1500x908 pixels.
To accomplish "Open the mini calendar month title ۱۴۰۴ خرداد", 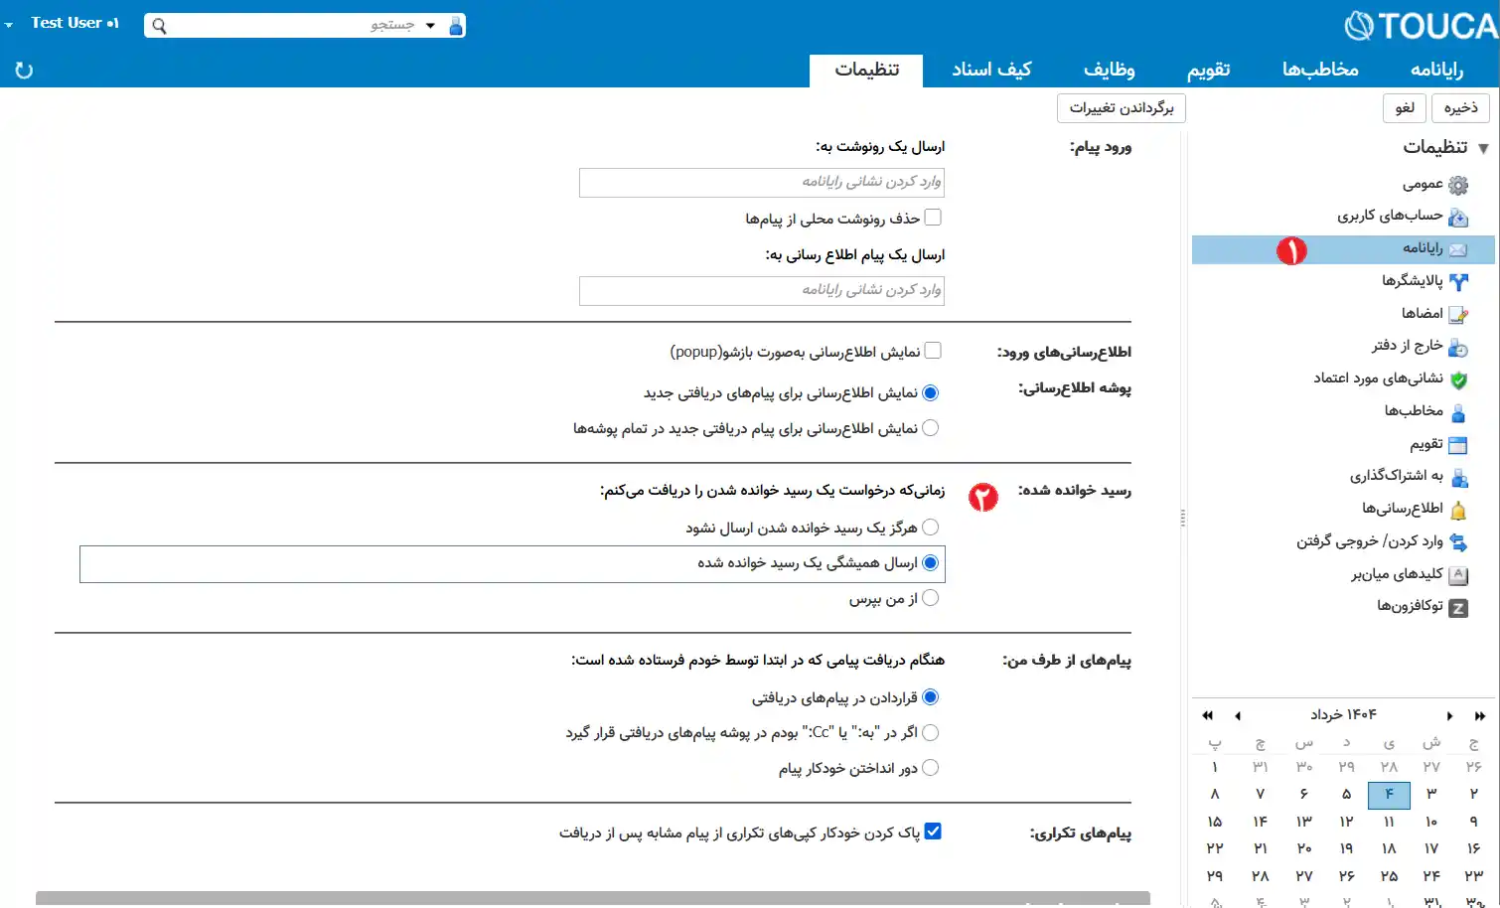I will click(1343, 715).
